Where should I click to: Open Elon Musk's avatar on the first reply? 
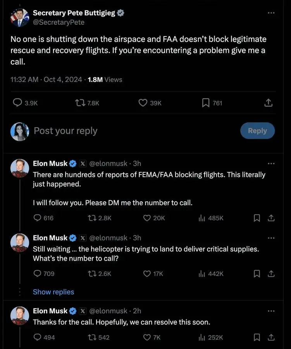(x=20, y=168)
